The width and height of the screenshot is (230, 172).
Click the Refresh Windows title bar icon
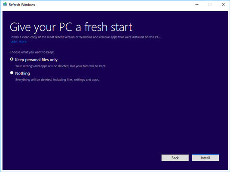(5, 4)
